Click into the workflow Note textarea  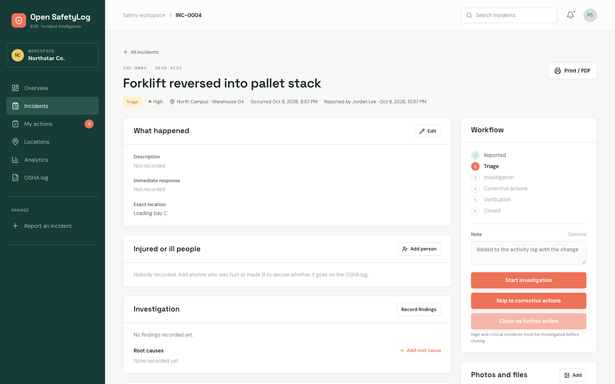click(528, 253)
